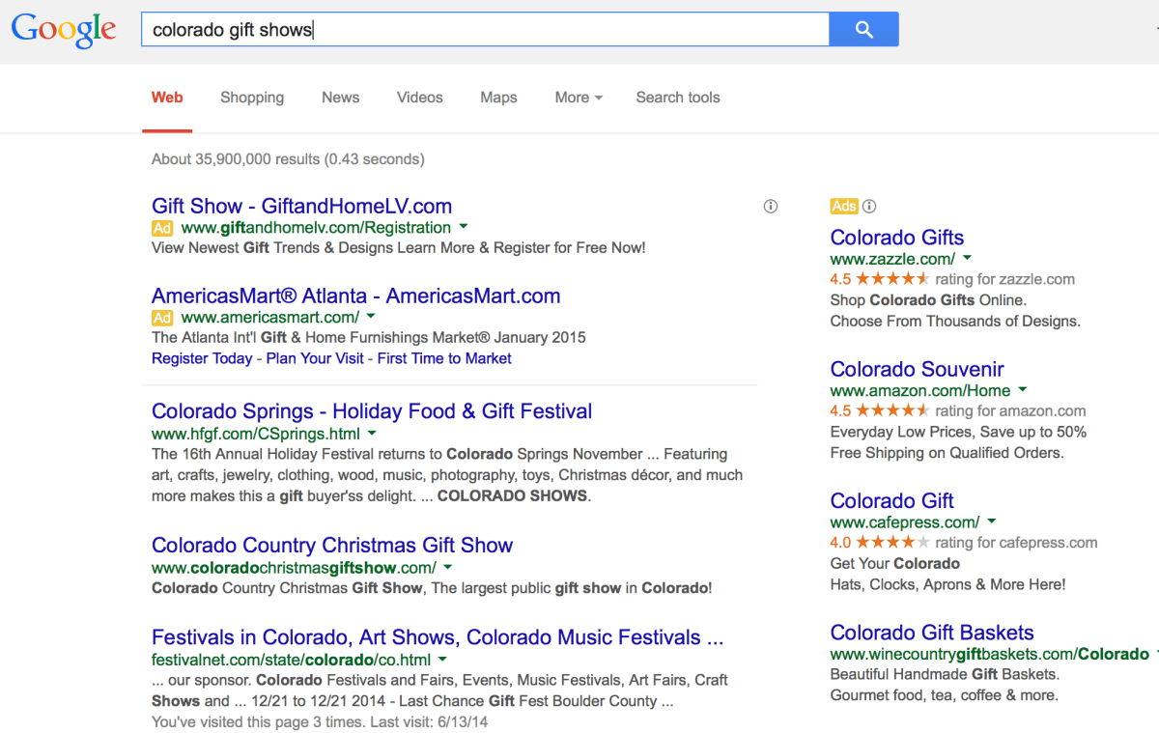This screenshot has width=1159, height=733.
Task: Click the blue search magnifying glass button
Action: 862,29
